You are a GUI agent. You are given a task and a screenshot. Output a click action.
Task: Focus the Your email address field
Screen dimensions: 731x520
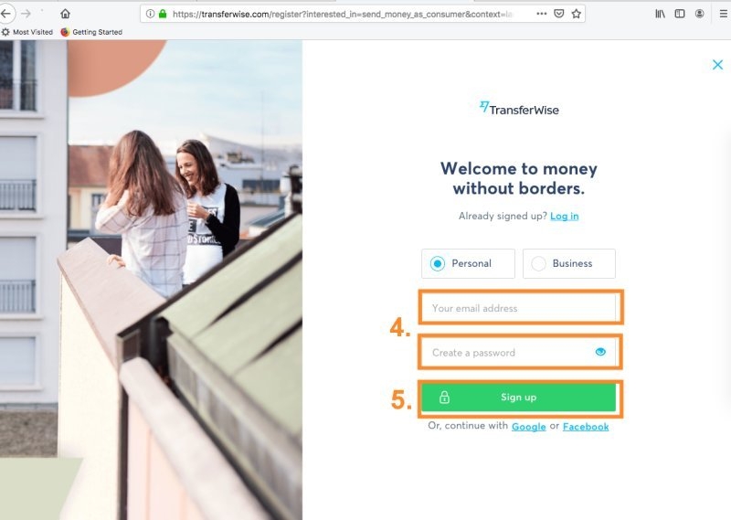518,308
